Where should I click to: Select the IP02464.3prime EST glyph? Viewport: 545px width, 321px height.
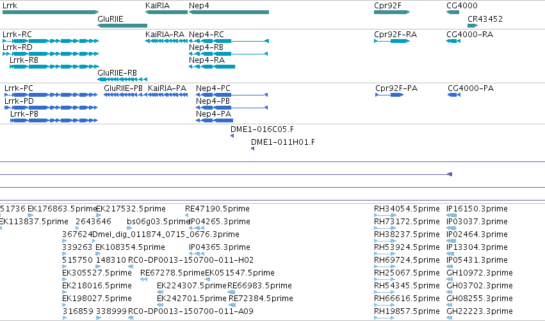[451, 241]
